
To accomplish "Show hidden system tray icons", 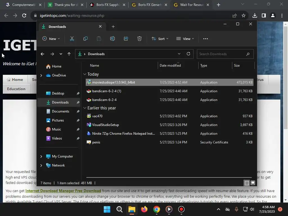I will click(x=218, y=209).
